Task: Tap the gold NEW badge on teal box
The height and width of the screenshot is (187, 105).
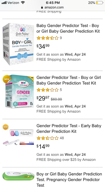Action: (x=6, y=79)
